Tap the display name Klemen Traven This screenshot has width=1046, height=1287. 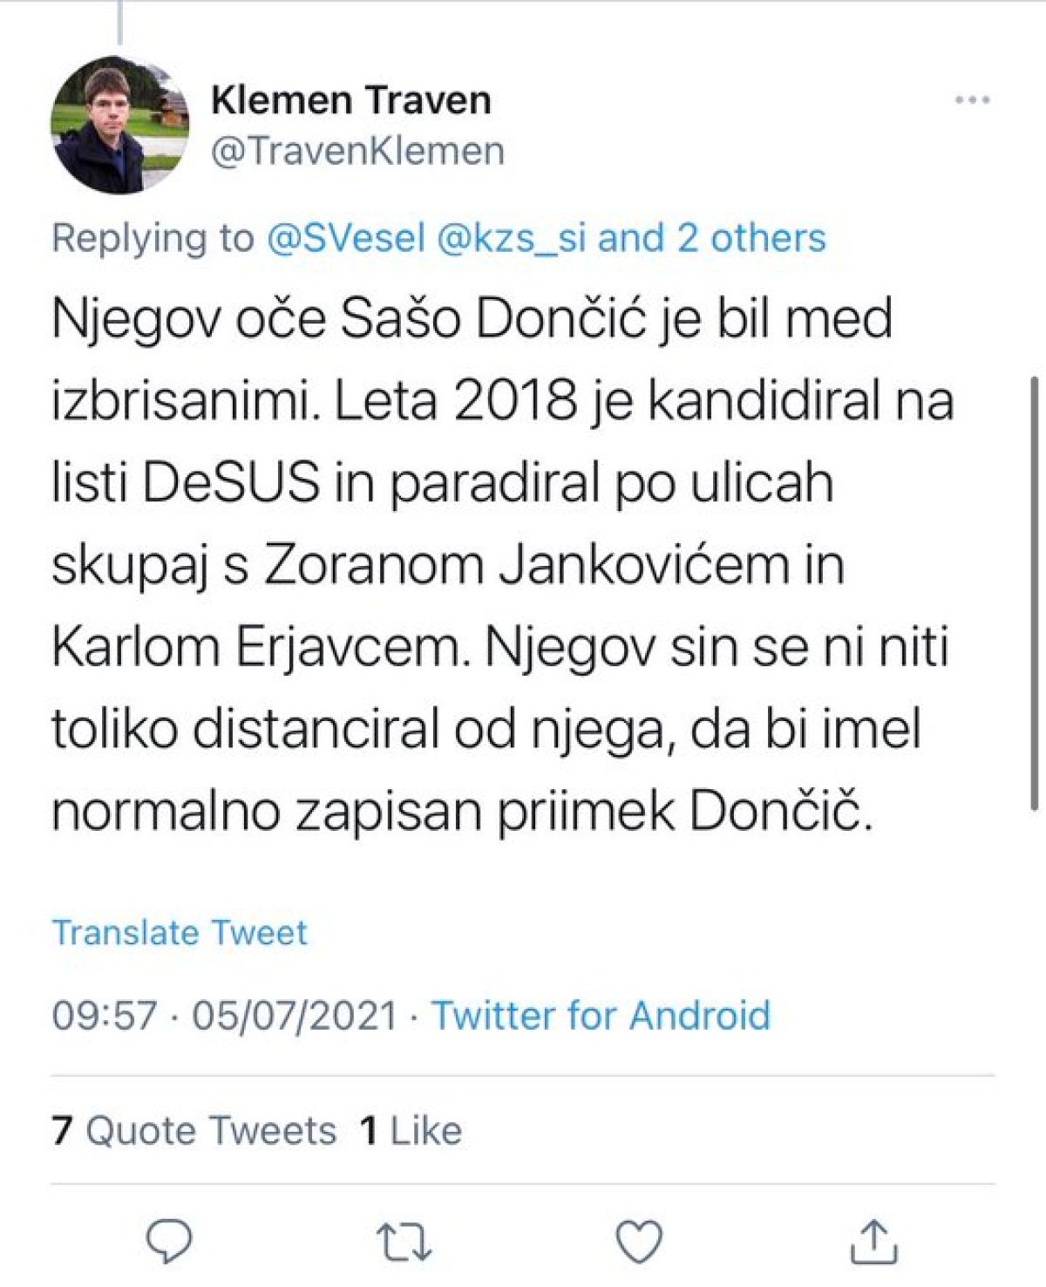pyautogui.click(x=350, y=100)
